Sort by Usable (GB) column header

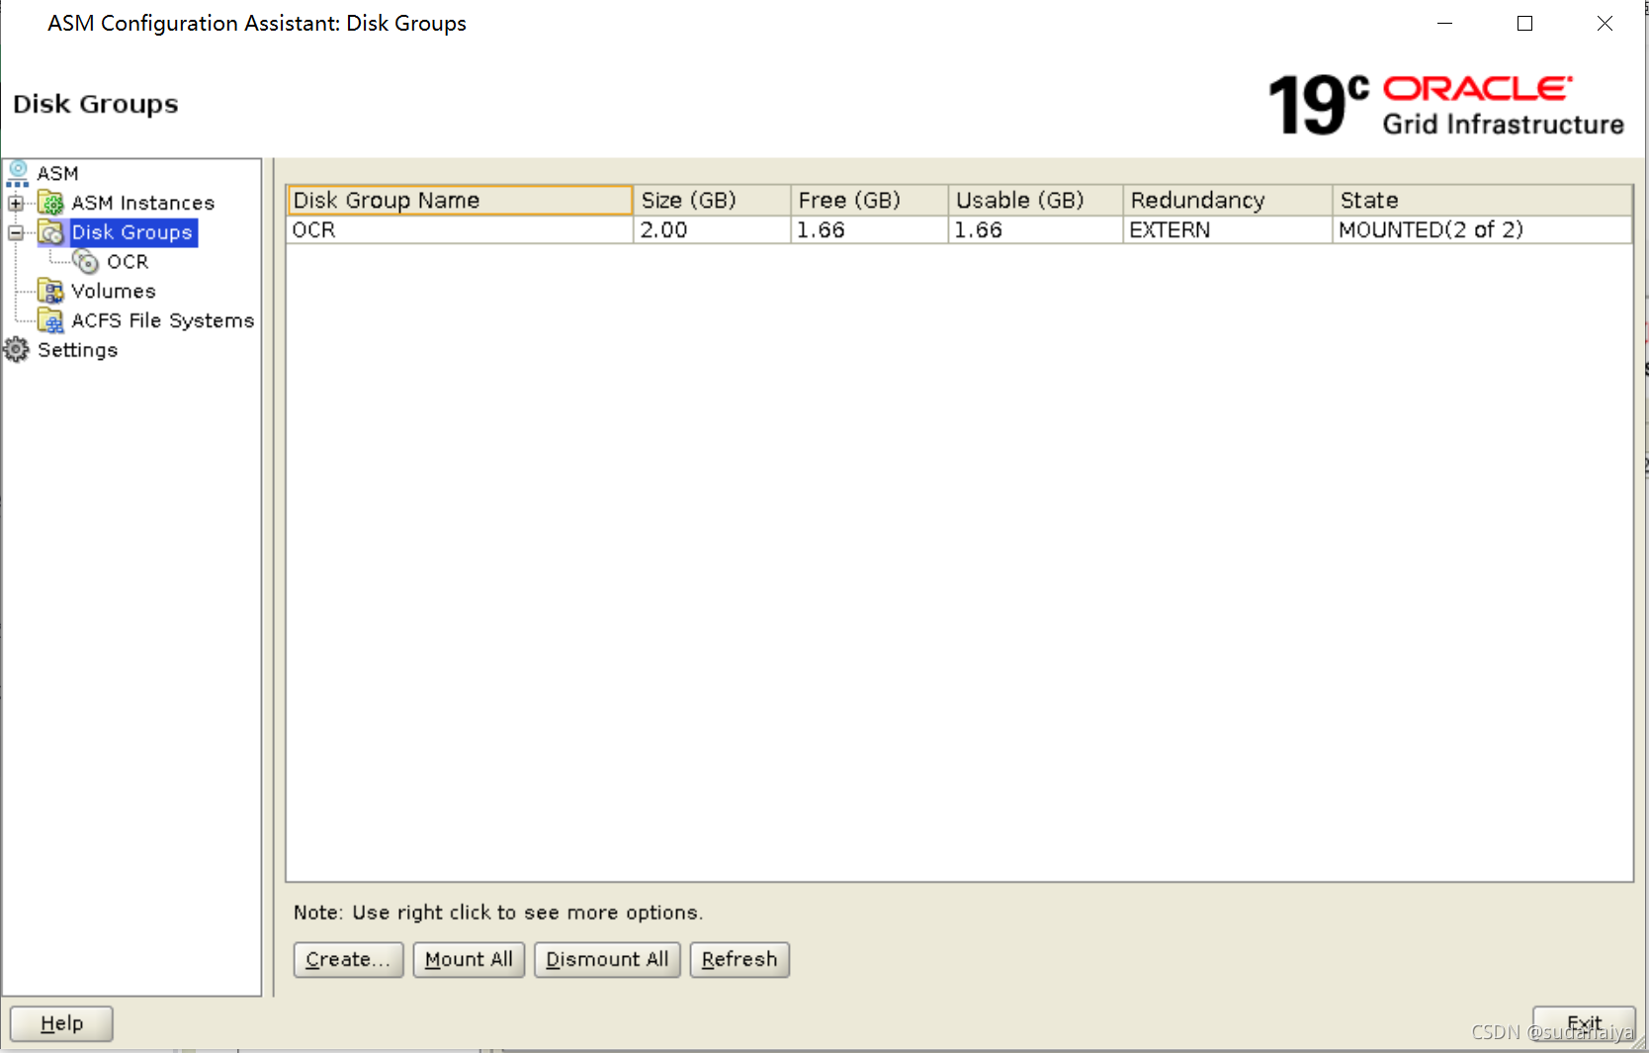(1036, 200)
